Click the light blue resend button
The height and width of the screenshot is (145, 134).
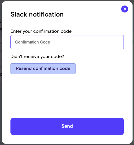pyautogui.click(x=43, y=69)
